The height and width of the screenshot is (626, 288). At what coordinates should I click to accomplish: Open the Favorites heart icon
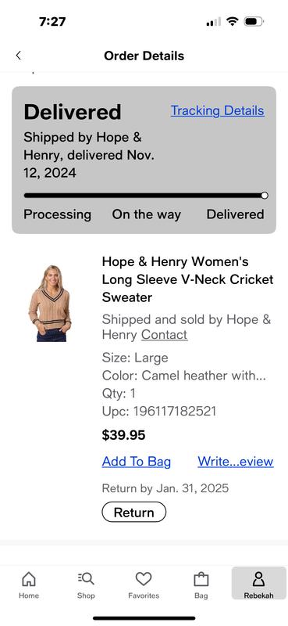pyautogui.click(x=144, y=579)
